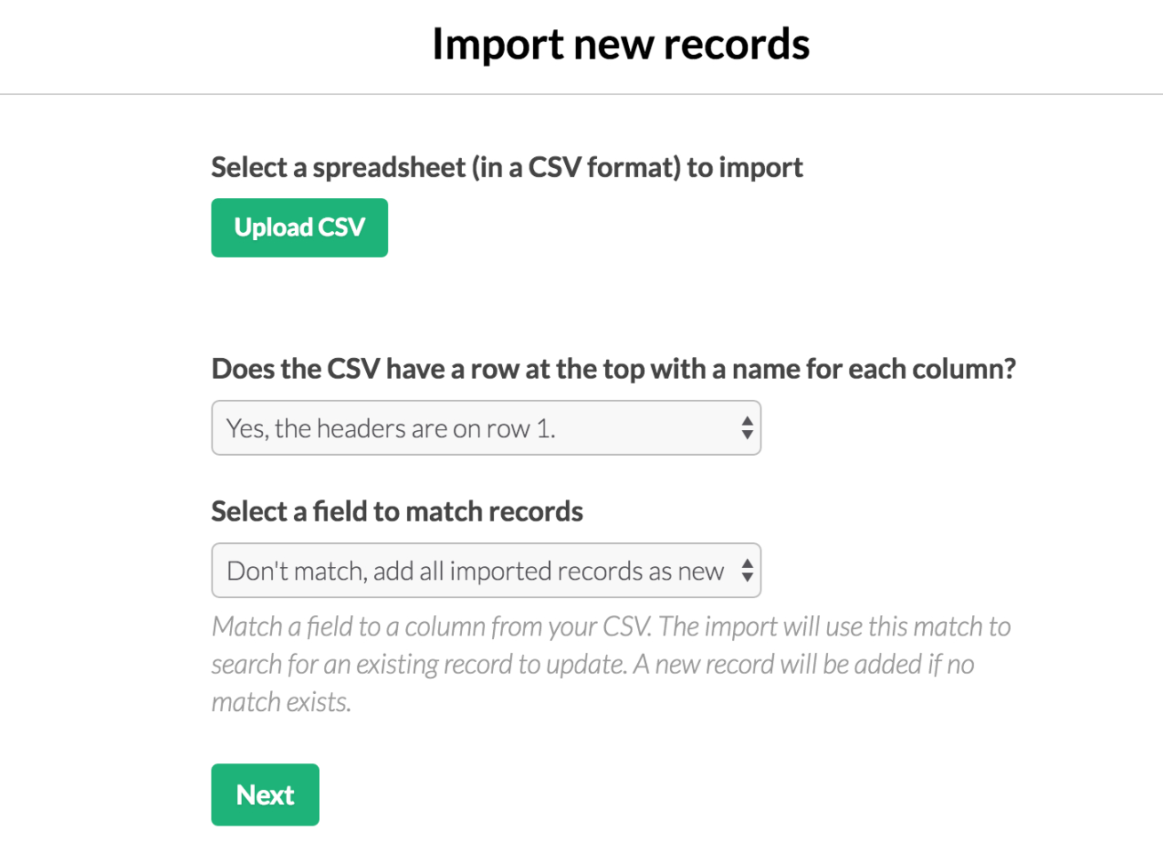Click the 'Select a field to match records' label
Image resolution: width=1163 pixels, height=862 pixels.
397,512
